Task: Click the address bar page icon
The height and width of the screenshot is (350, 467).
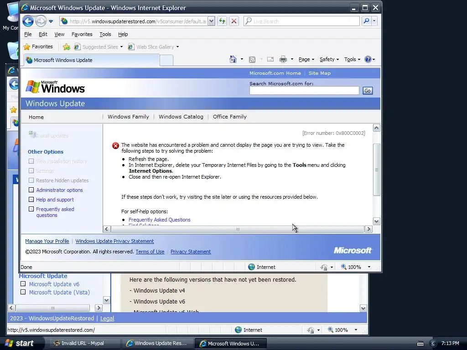Action: (64, 21)
